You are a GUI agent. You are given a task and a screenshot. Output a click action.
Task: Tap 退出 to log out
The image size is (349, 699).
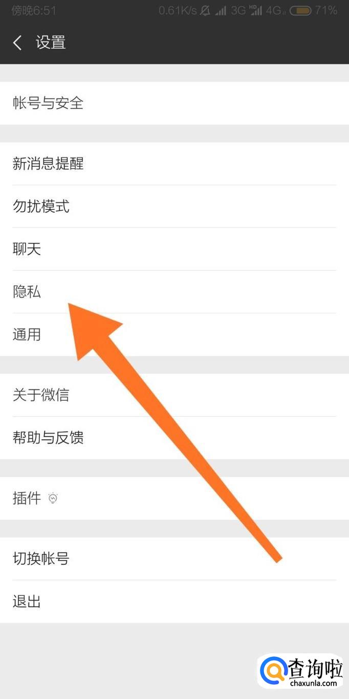click(174, 602)
